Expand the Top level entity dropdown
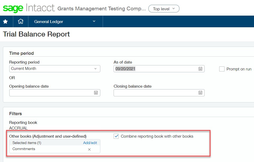 click(164, 9)
